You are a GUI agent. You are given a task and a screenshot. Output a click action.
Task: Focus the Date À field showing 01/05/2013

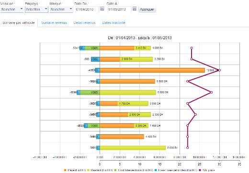tap(120, 9)
